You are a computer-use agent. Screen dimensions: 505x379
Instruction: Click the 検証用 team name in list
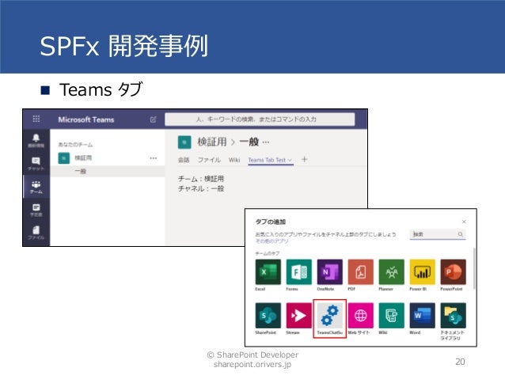(83, 158)
